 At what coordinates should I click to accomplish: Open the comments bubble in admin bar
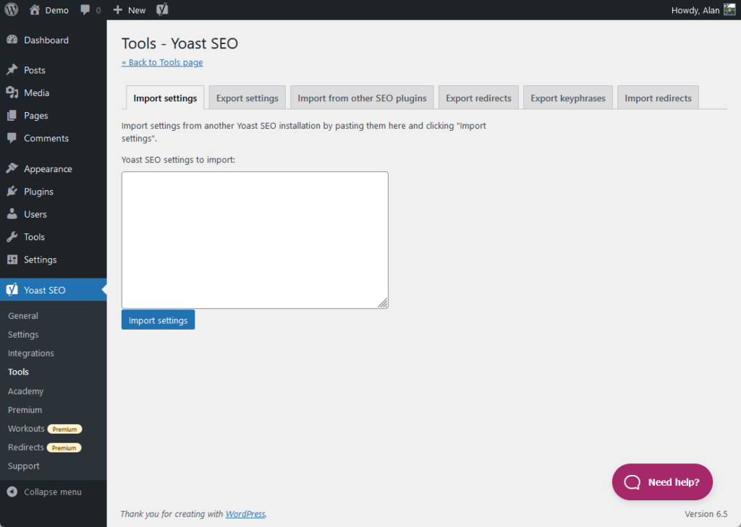tap(85, 10)
